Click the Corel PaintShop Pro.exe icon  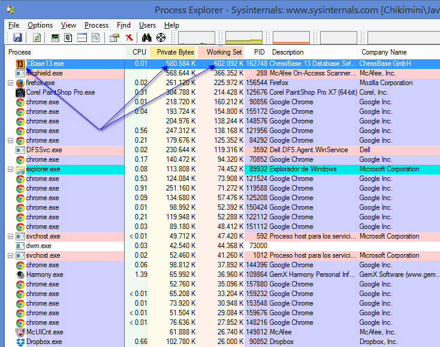coord(20,92)
